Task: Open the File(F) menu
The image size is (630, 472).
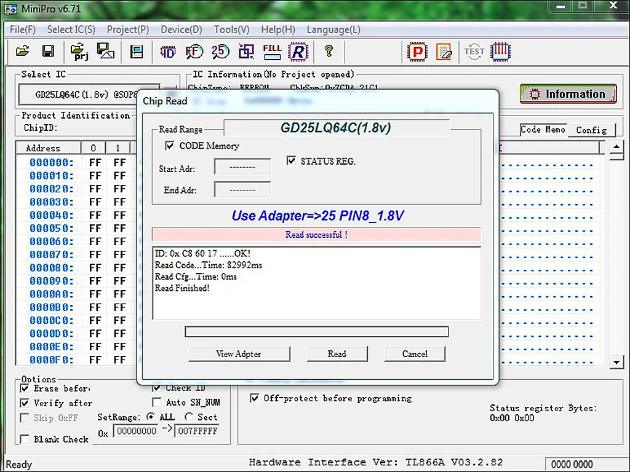Action: (23, 29)
